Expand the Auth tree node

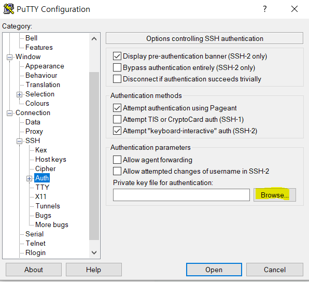click(x=29, y=178)
